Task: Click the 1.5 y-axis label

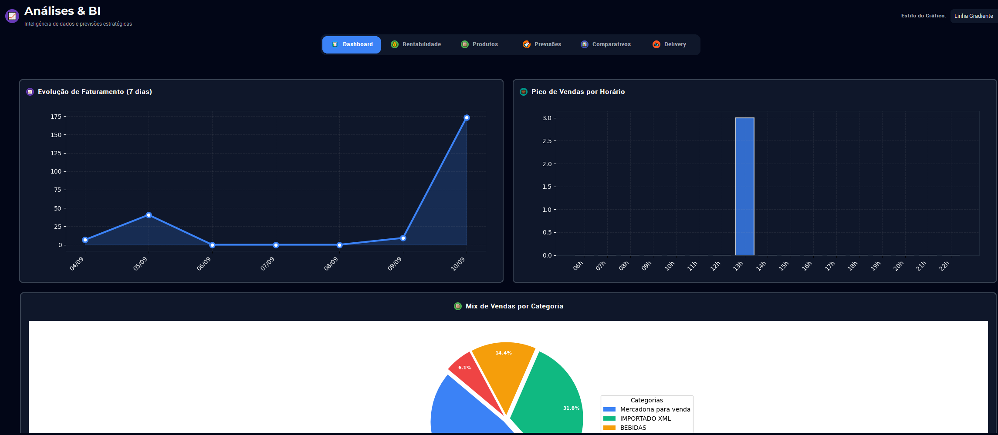Action: [x=547, y=187]
